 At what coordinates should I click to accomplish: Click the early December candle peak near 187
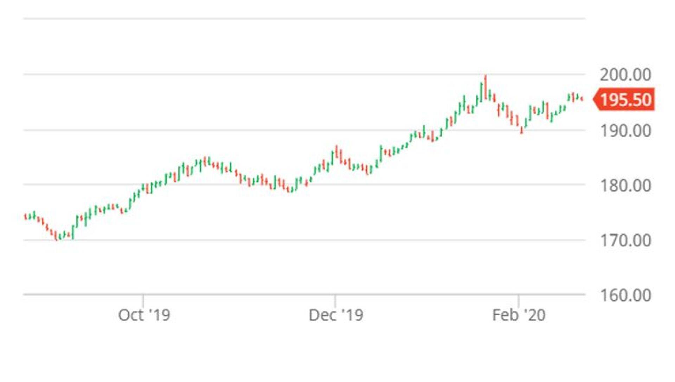(336, 152)
